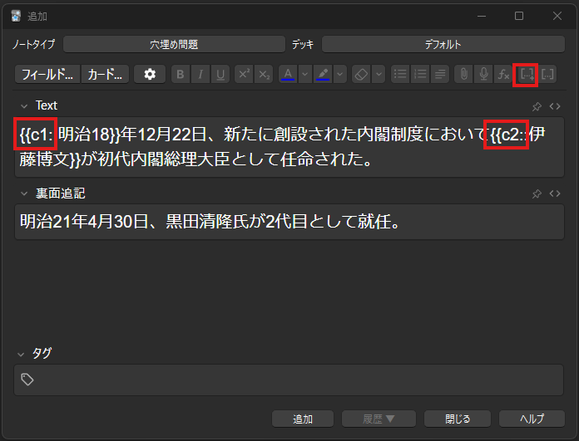Open editor settings gear
Viewport: 579px width, 441px height.
click(x=150, y=74)
